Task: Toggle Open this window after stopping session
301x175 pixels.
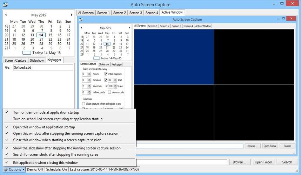Action: (69, 133)
